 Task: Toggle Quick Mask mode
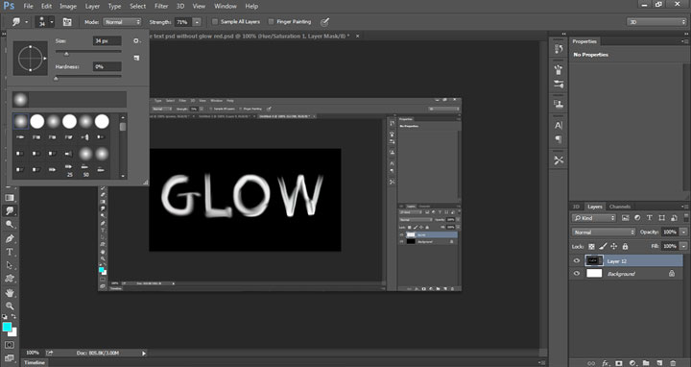pos(10,345)
